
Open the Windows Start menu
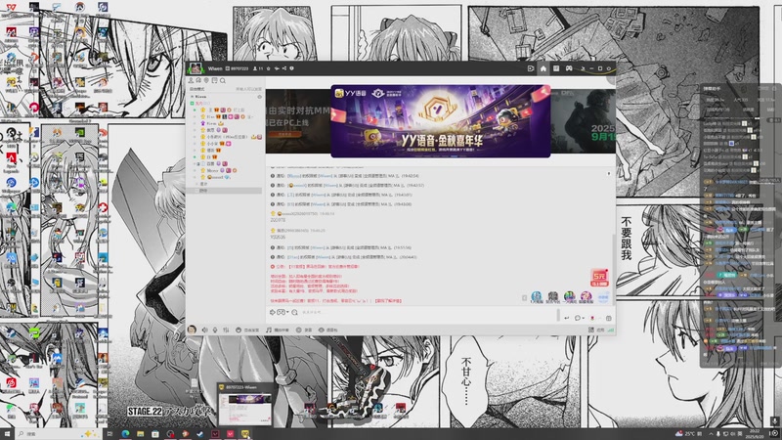click(x=7, y=434)
